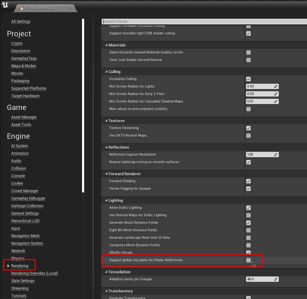
Task: Enable Game Discards Unused Material Quality Levels
Action: (248, 52)
